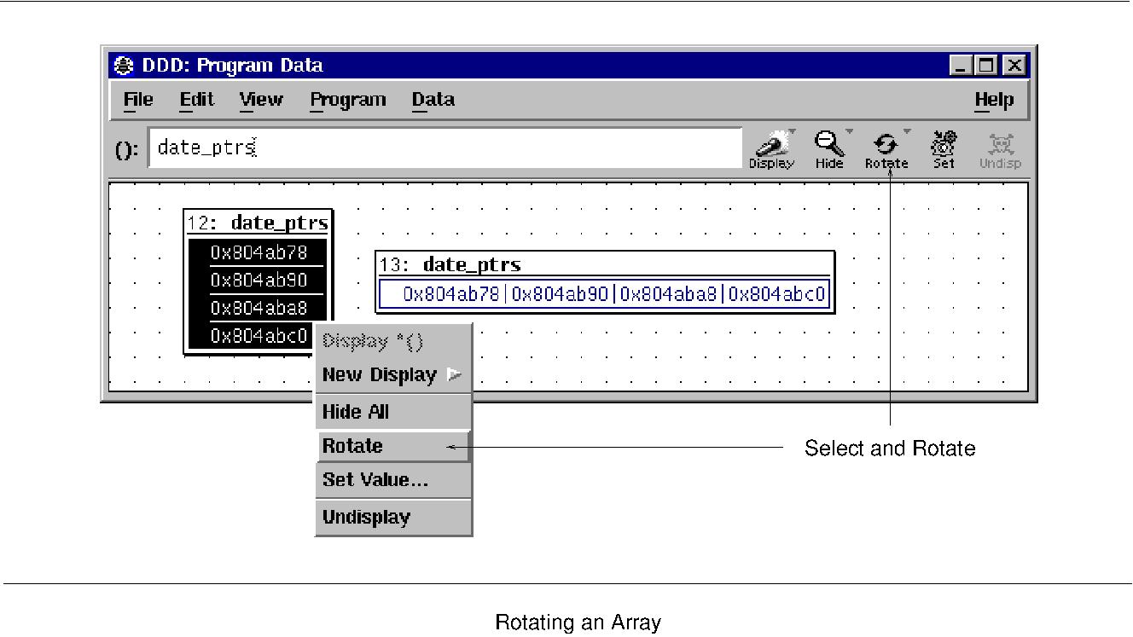The width and height of the screenshot is (1133, 637).
Task: Choose Rotate in the context menu
Action: (x=392, y=446)
